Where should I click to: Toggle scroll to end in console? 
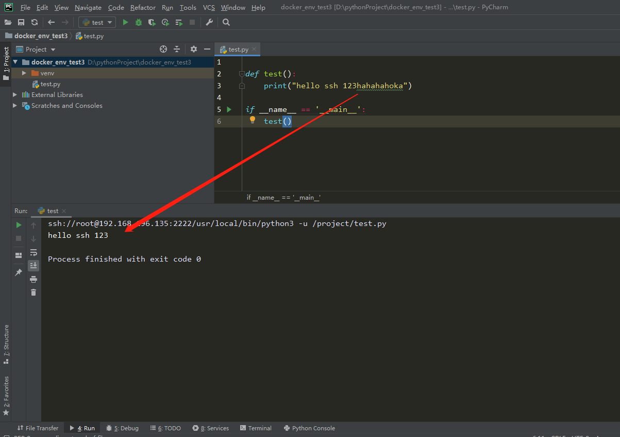tap(33, 265)
